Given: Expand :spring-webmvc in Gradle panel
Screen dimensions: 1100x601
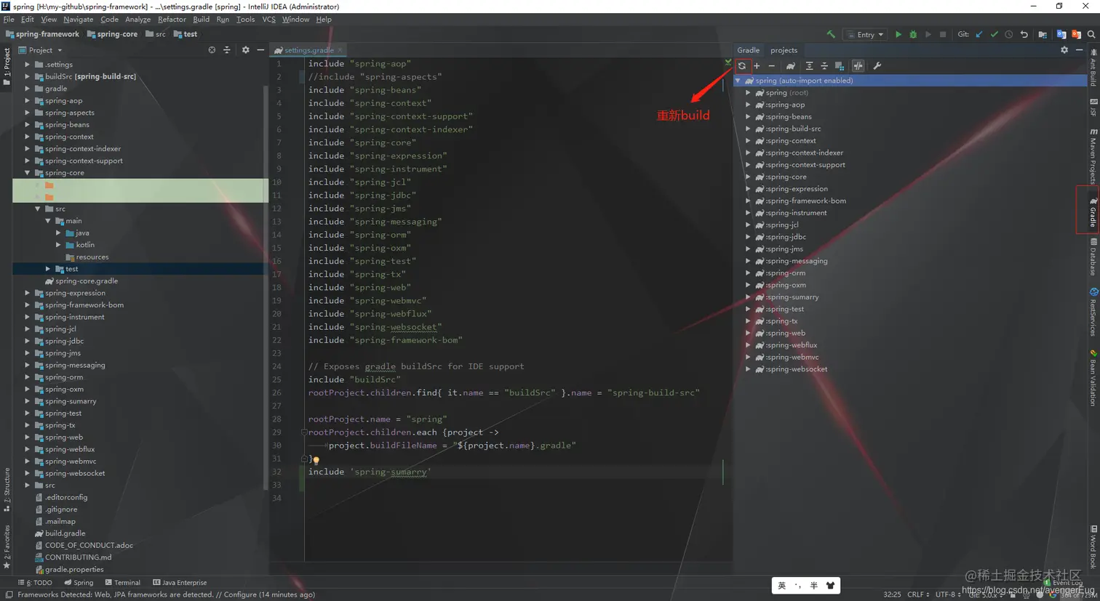Looking at the screenshot, I should pyautogui.click(x=748, y=358).
